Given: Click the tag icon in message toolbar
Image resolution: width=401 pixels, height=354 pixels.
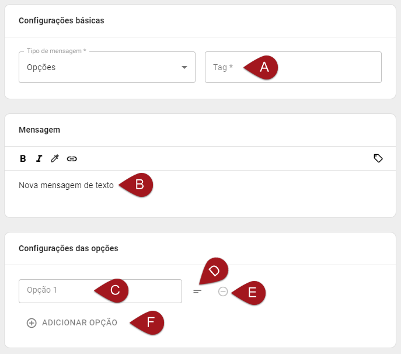Looking at the screenshot, I should (378, 158).
